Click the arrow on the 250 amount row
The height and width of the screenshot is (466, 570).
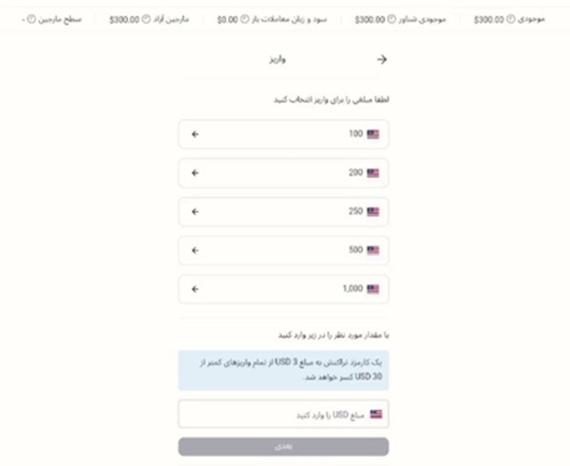pyautogui.click(x=196, y=211)
